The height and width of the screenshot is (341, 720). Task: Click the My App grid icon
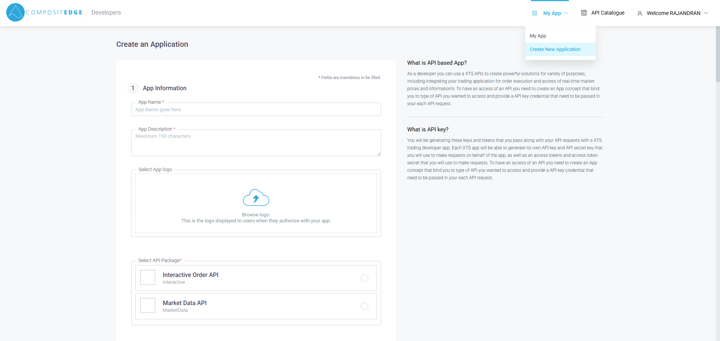(x=534, y=13)
